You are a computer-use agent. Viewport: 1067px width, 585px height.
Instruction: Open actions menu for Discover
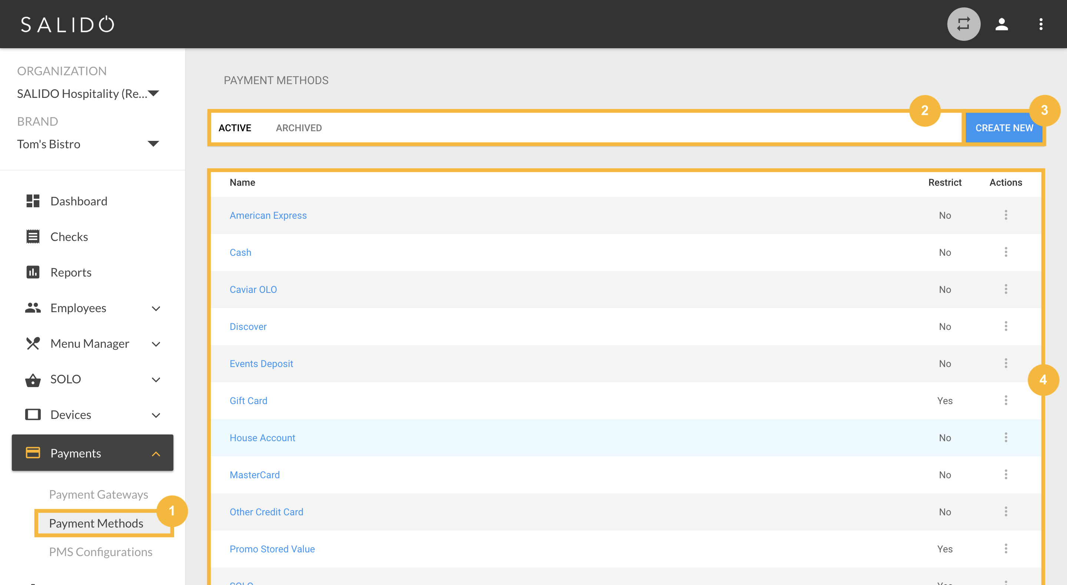tap(1006, 326)
